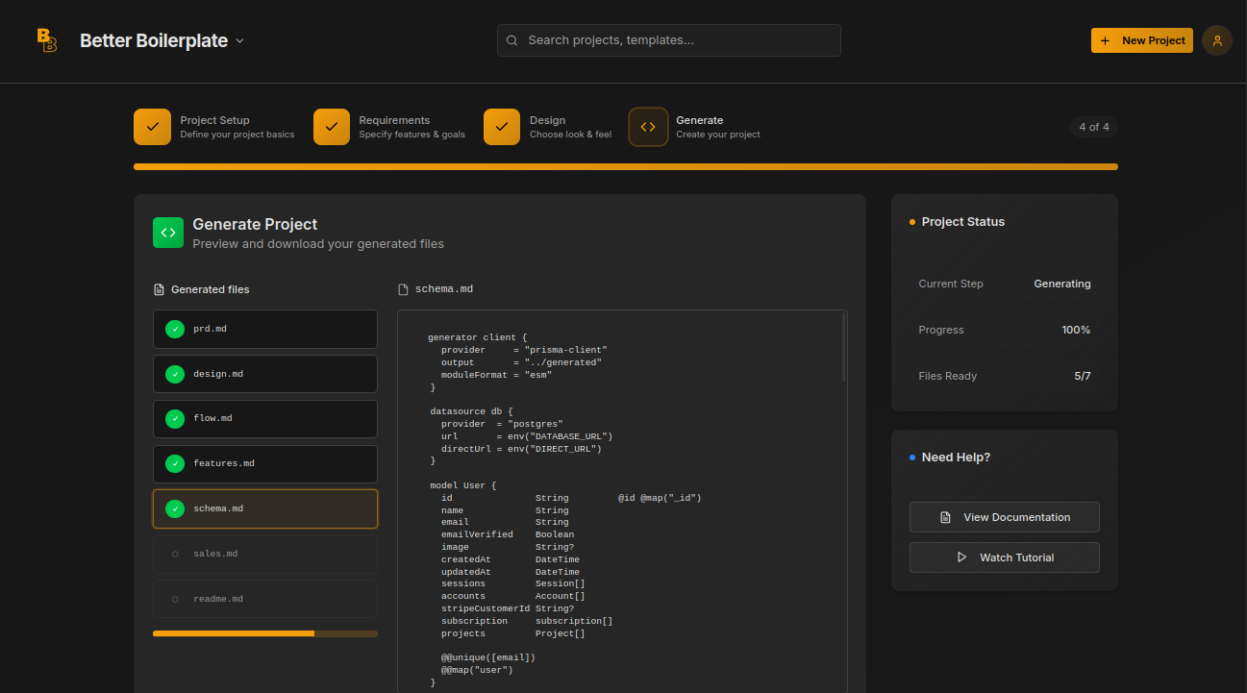
Task: Click the Watch Tutorial play icon
Action: tap(963, 557)
